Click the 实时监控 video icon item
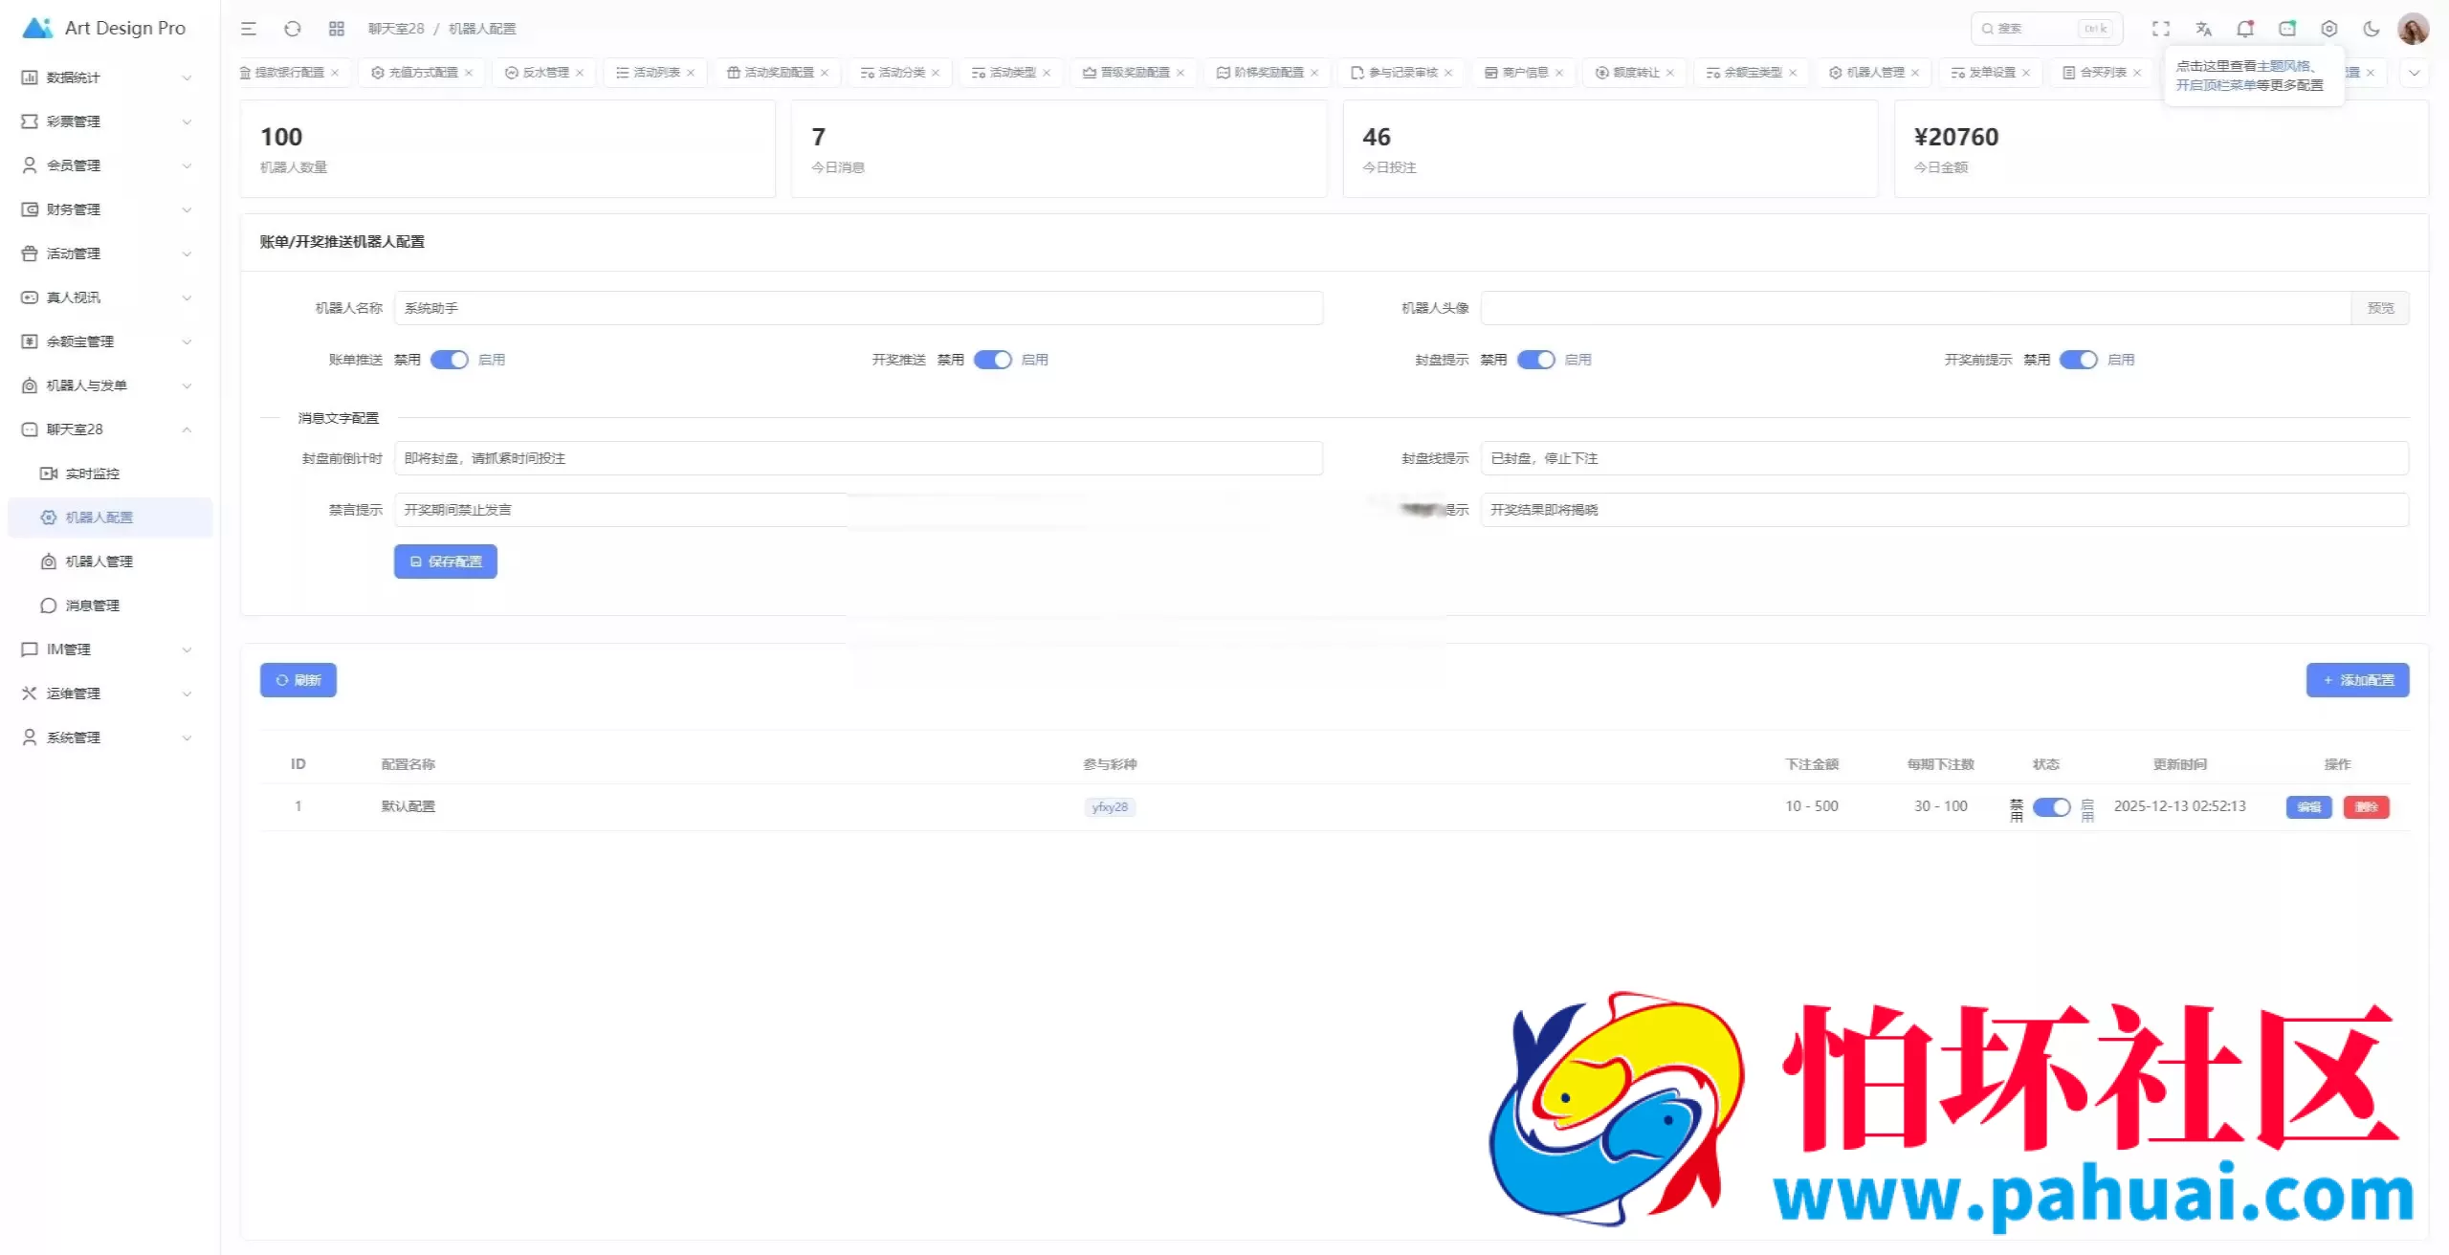 (110, 473)
